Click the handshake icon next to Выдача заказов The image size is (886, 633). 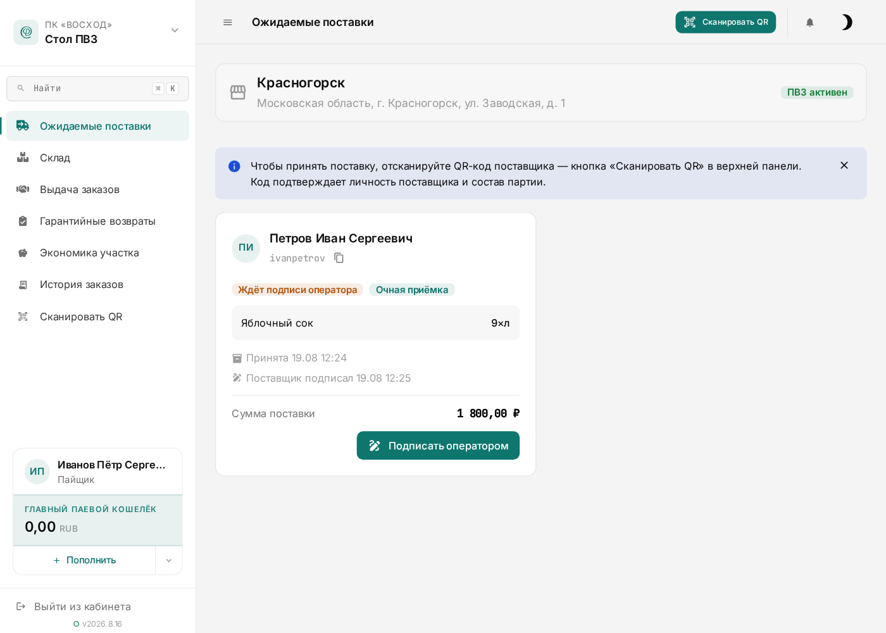[x=23, y=189]
